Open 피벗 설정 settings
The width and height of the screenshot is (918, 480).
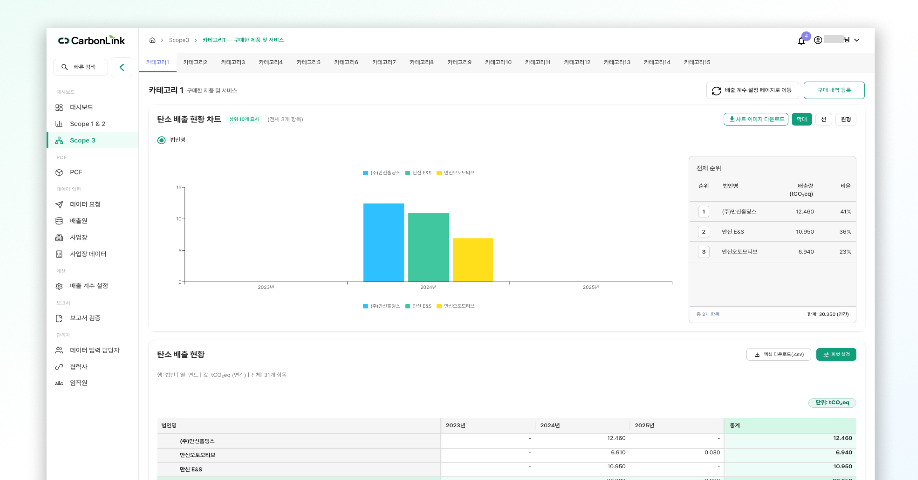point(836,355)
